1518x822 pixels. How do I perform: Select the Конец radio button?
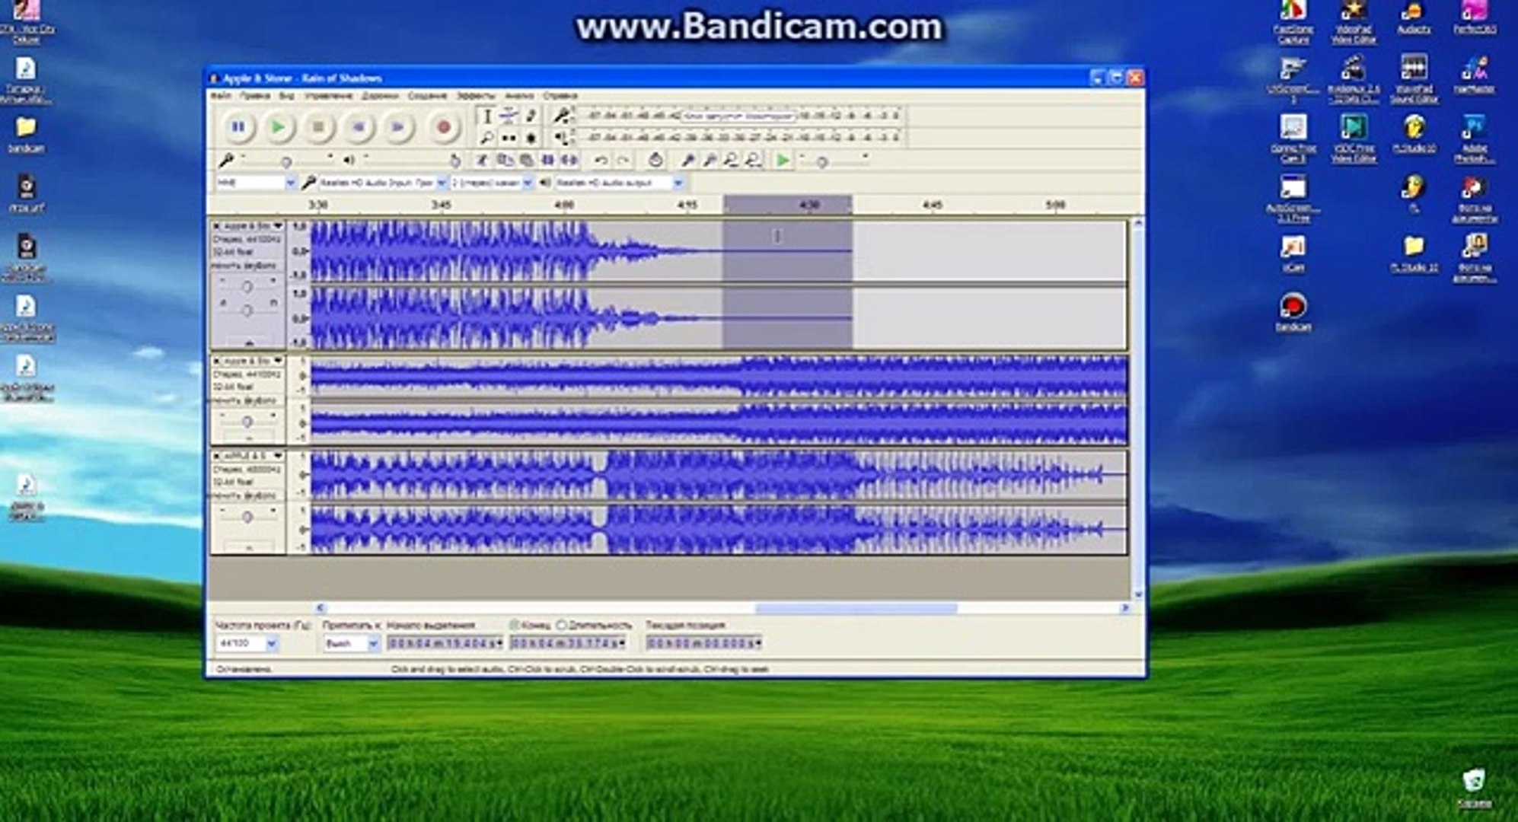click(x=515, y=626)
